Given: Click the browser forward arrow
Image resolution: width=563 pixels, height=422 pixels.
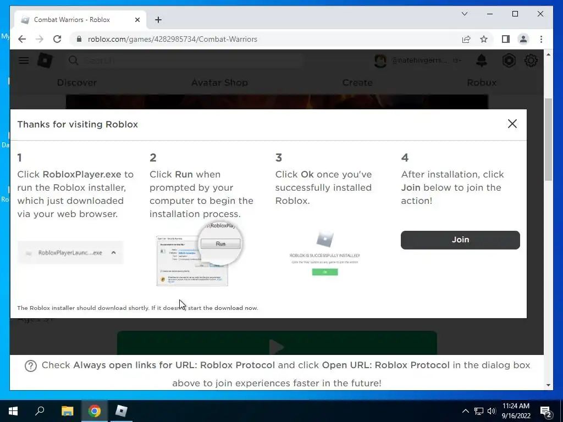Looking at the screenshot, I should coord(40,39).
